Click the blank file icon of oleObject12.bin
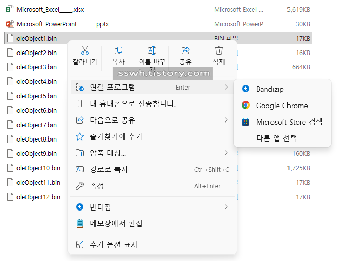This screenshot has height=262, width=340. pyautogui.click(x=10, y=197)
